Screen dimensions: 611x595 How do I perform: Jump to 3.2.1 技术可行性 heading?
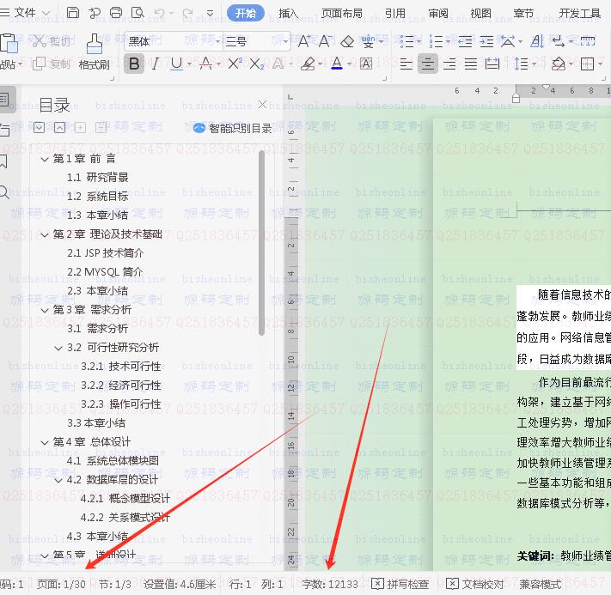(121, 367)
